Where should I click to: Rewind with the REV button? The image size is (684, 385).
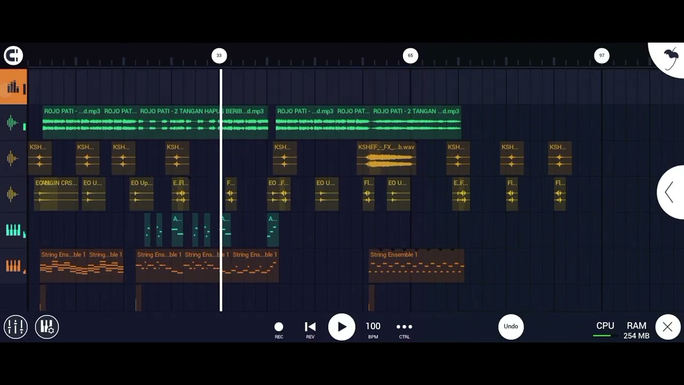tap(310, 329)
